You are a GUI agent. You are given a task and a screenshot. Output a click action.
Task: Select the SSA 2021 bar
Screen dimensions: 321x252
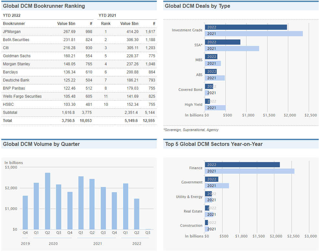(x=232, y=49)
